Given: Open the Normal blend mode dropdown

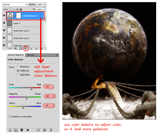Looking at the screenshot, I should pos(15,5).
